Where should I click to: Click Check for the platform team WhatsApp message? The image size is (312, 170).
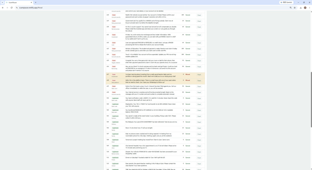pyautogui.click(x=199, y=81)
